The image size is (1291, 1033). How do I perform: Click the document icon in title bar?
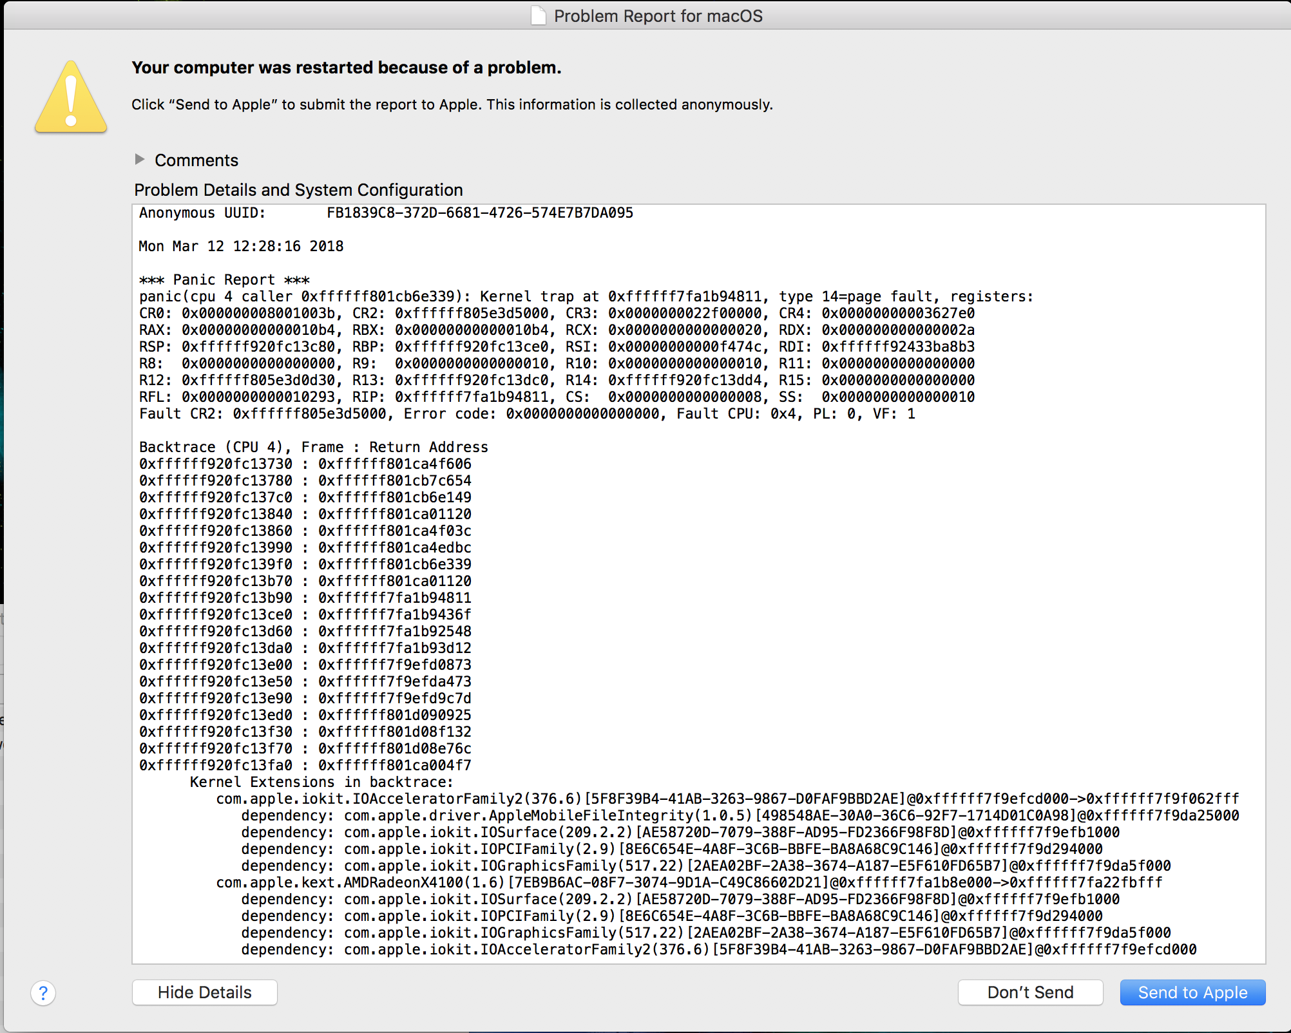[538, 15]
